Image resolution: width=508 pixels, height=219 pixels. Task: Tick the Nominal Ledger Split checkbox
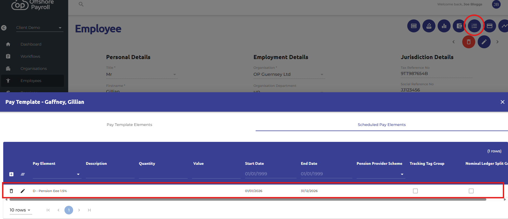(471, 191)
